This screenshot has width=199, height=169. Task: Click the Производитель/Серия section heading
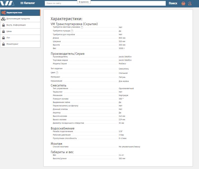click(x=68, y=54)
